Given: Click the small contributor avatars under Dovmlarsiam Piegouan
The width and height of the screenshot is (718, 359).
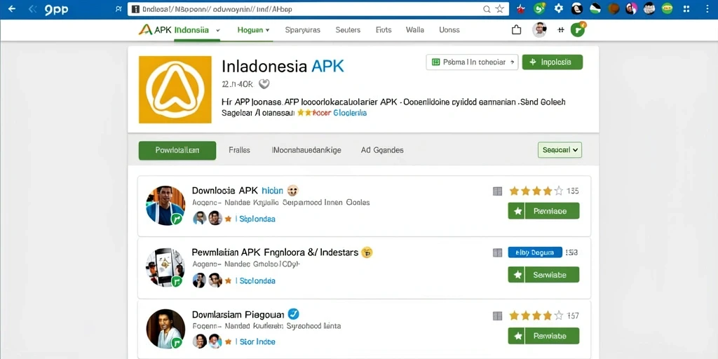Looking at the screenshot, I should point(208,341).
